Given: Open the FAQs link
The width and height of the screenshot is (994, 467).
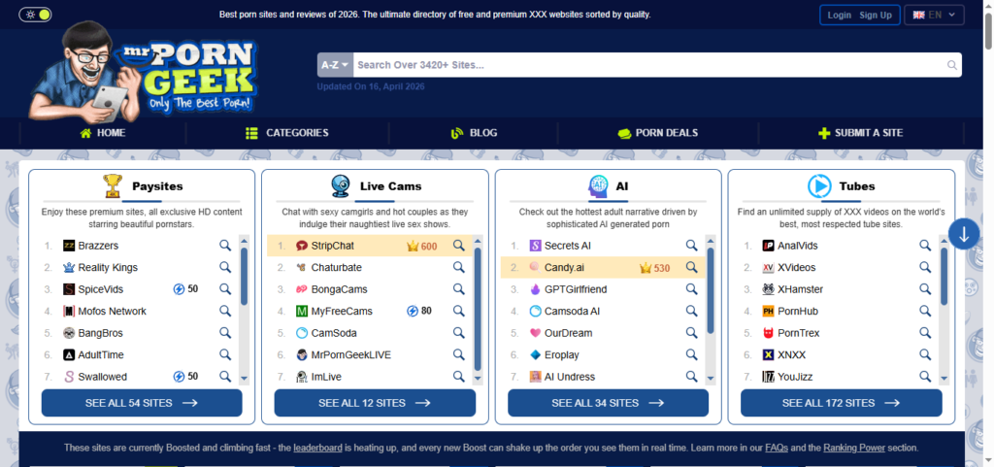Looking at the screenshot, I should click(x=777, y=448).
